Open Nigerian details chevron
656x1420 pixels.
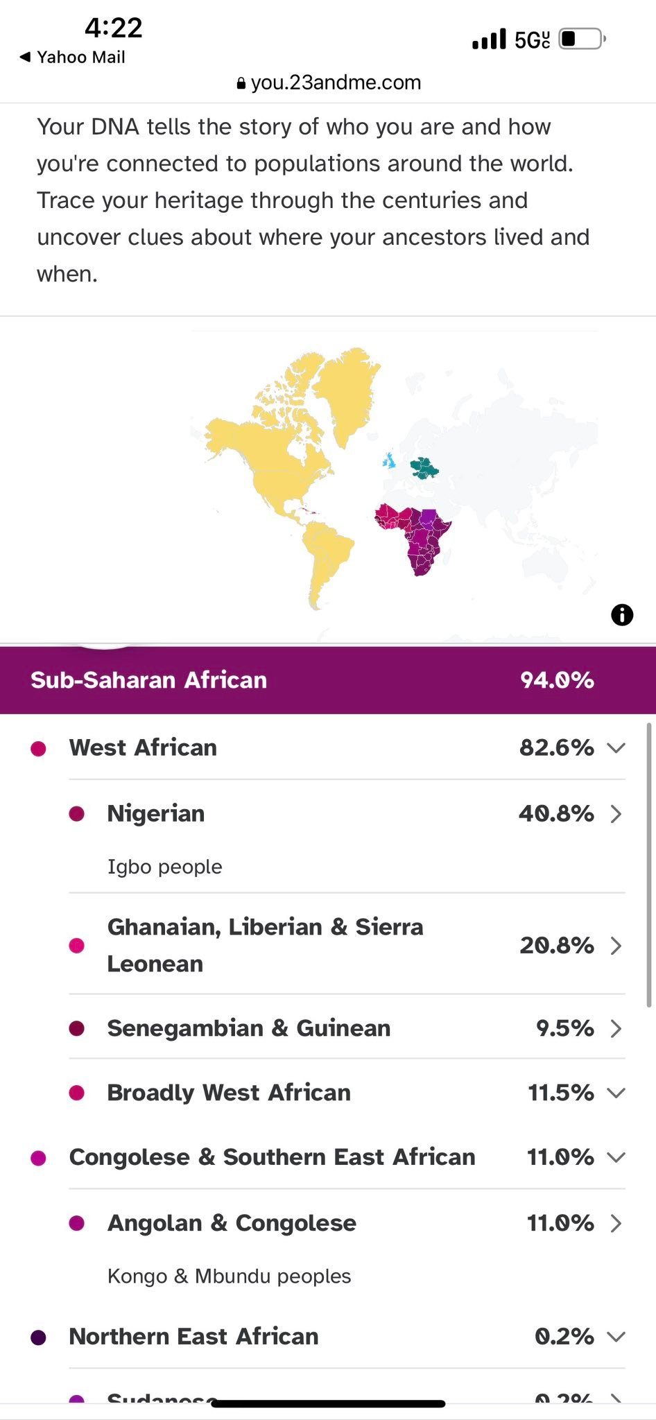616,813
